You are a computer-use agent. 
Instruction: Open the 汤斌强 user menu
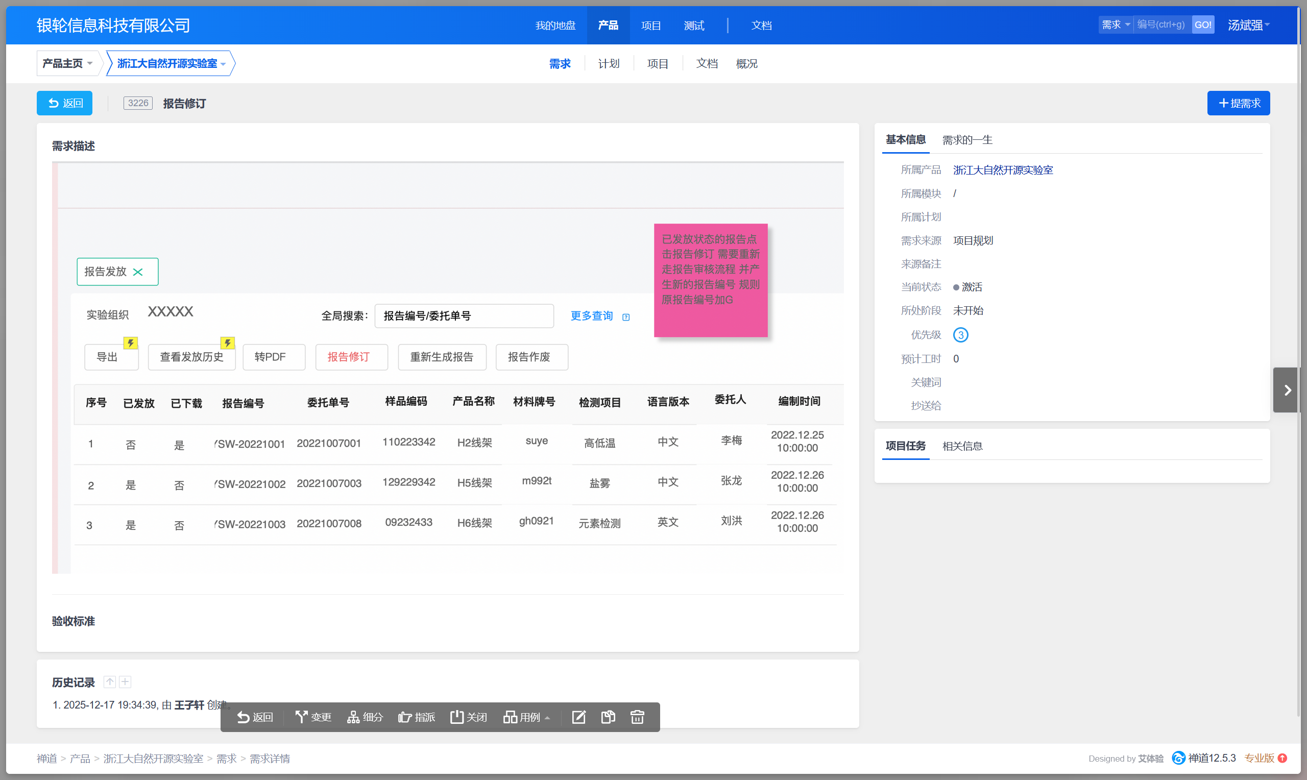pyautogui.click(x=1248, y=25)
